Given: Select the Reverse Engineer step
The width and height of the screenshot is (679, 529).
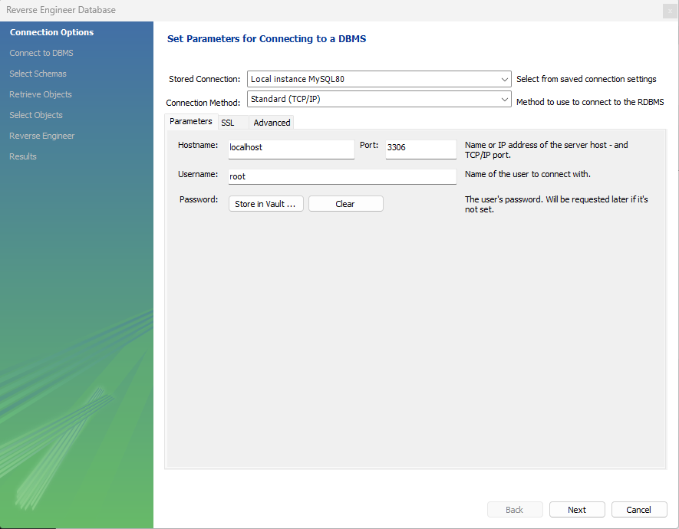Looking at the screenshot, I should point(42,136).
